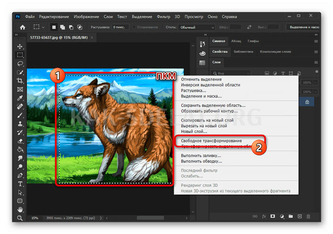Viewport: 333px width, 234px height.
Task: Enable Add to selection mode
Action: pos(62,27)
